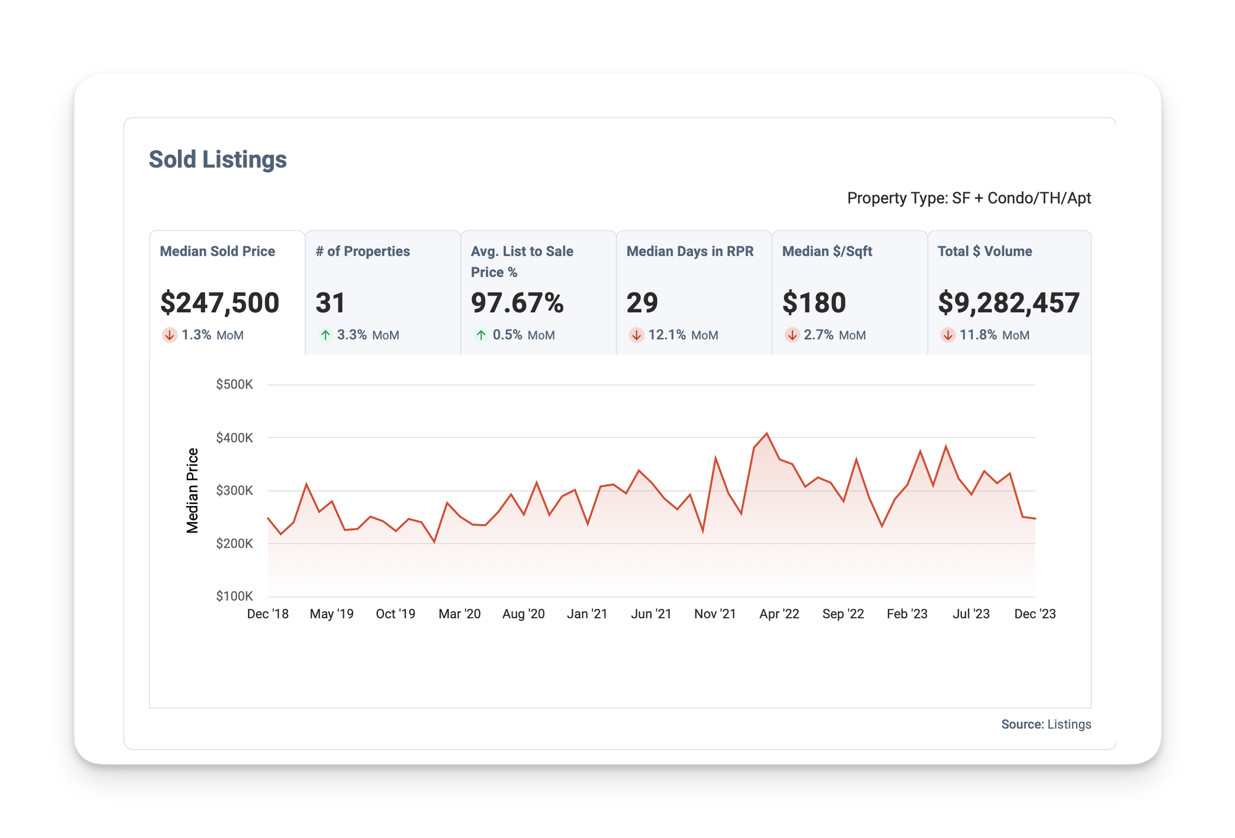Image resolution: width=1235 pixels, height=838 pixels.
Task: Click the green up arrow beside 3.3% MoM
Action: tap(325, 335)
